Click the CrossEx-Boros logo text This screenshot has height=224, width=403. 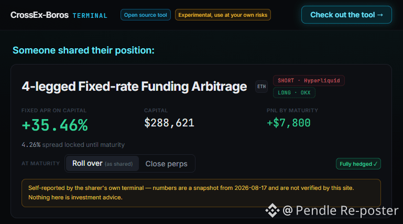40,15
